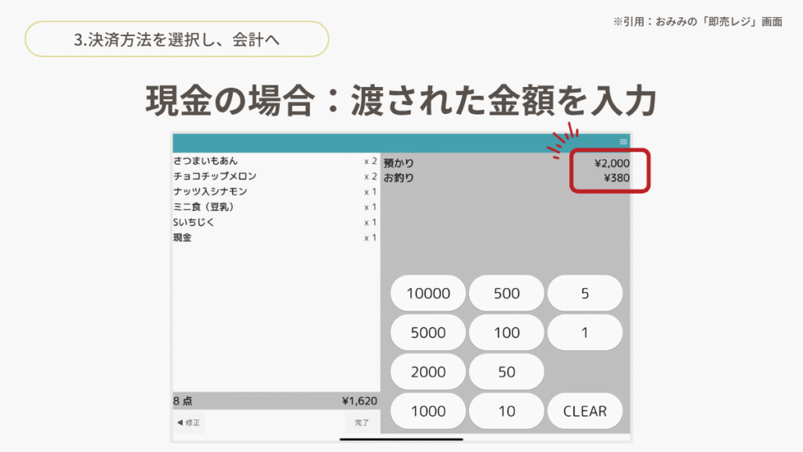803x452 pixels.
Task: Select the 2000 yen amount button
Action: coord(428,372)
